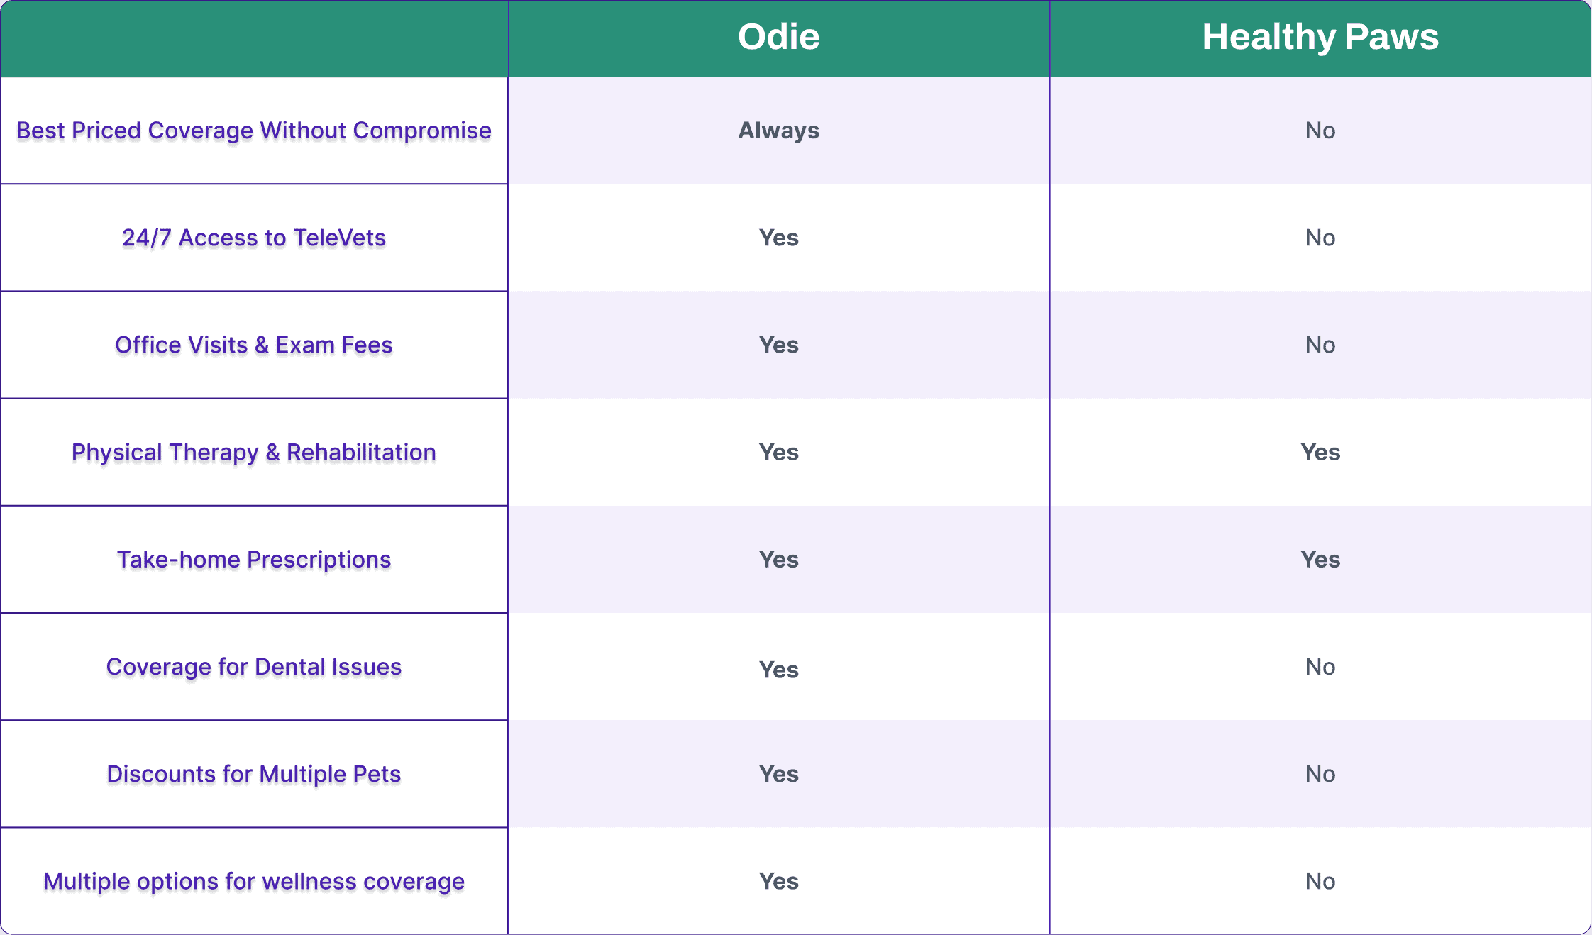Click Healthy Paws Yes for Physical Therapy
This screenshot has height=935, width=1592.
(x=1320, y=452)
